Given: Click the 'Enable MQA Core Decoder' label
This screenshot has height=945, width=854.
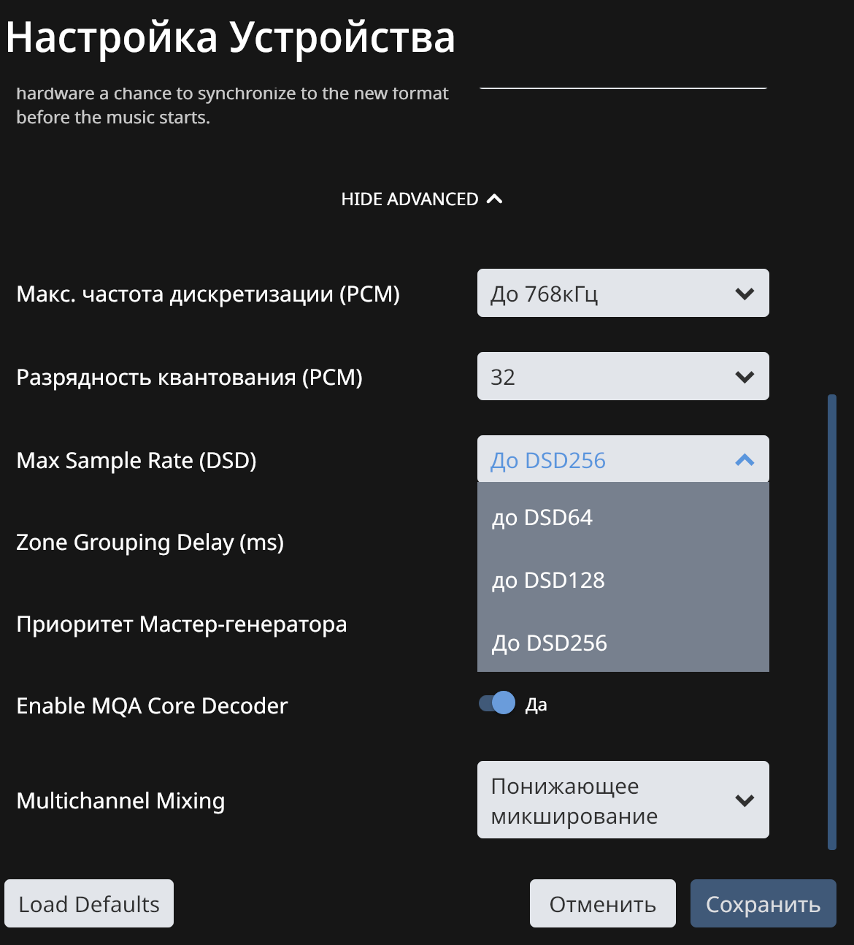Looking at the screenshot, I should (152, 706).
